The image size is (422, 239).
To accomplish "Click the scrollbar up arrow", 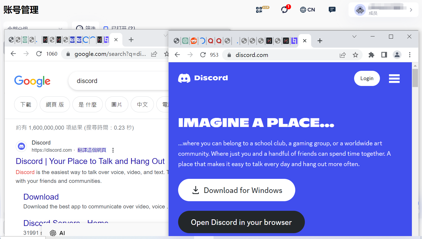I will click(415, 65).
